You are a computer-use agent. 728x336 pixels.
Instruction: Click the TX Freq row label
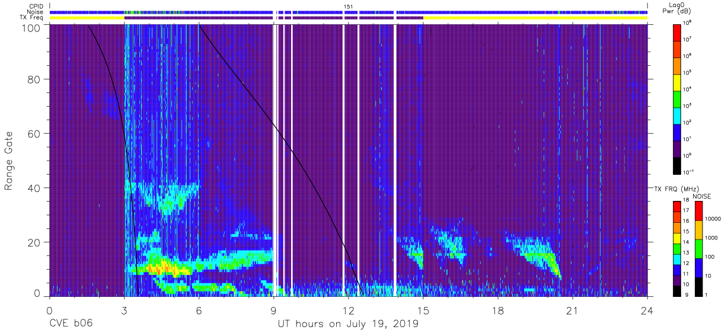point(31,18)
